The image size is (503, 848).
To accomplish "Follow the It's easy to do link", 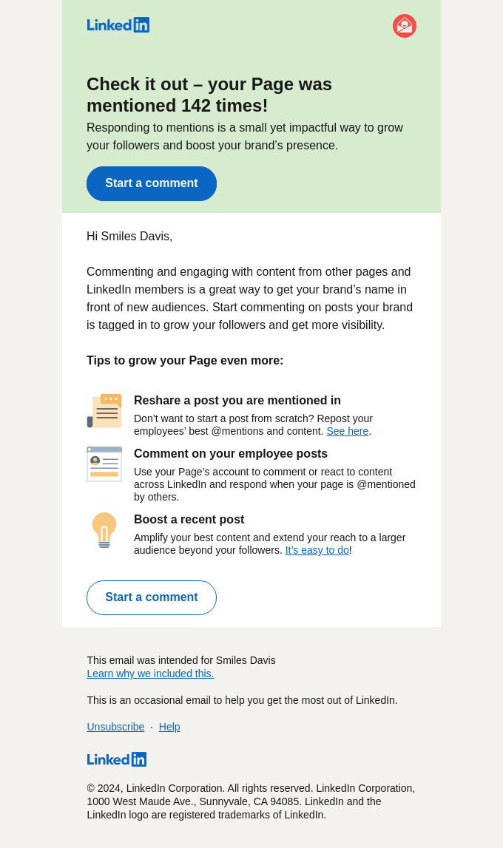I will point(317,550).
